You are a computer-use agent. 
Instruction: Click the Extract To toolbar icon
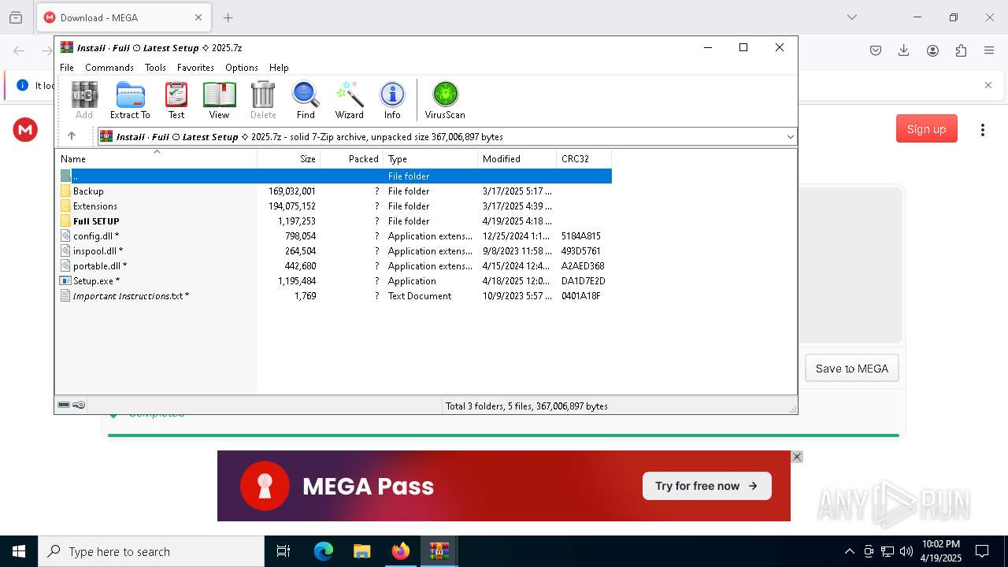click(130, 100)
